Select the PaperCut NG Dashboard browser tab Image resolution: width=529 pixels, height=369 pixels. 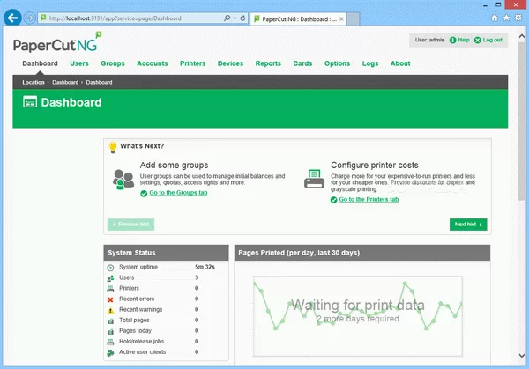(x=298, y=18)
